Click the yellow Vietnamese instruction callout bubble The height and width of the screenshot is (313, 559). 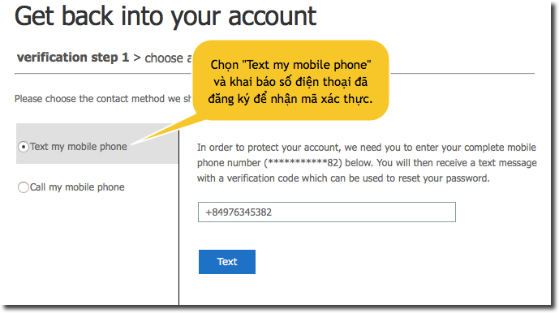click(x=290, y=80)
